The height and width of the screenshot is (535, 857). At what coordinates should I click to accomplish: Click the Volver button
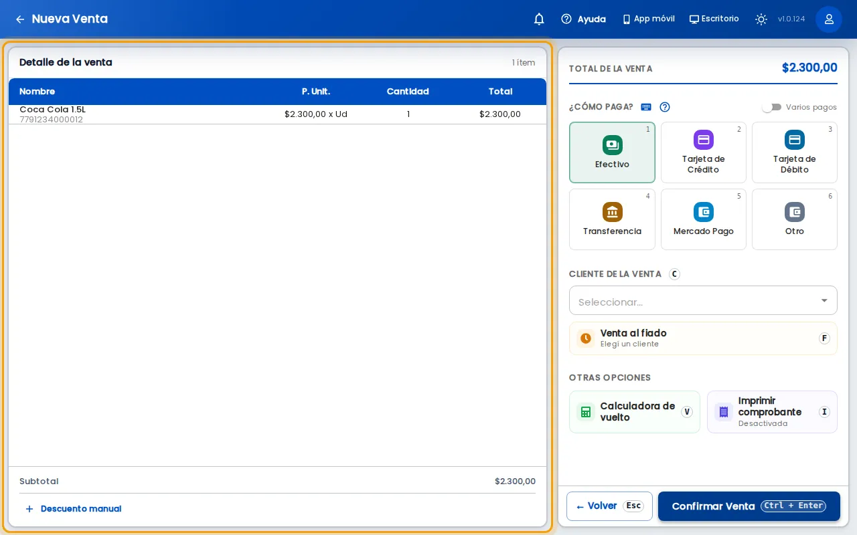pos(609,506)
